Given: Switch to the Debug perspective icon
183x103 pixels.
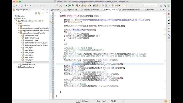Looking at the screenshot, I should pyautogui.click(x=168, y=5).
